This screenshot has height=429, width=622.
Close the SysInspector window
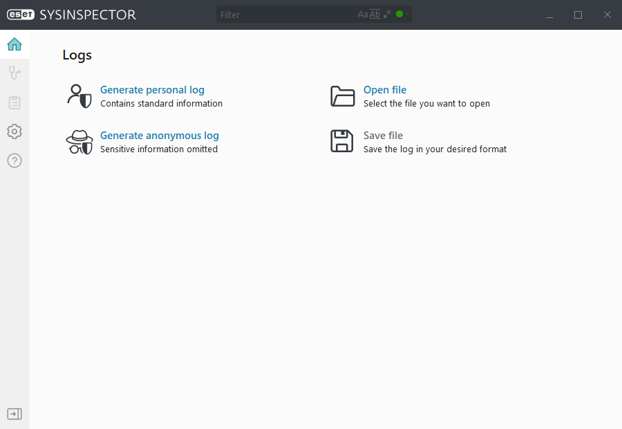tap(607, 15)
